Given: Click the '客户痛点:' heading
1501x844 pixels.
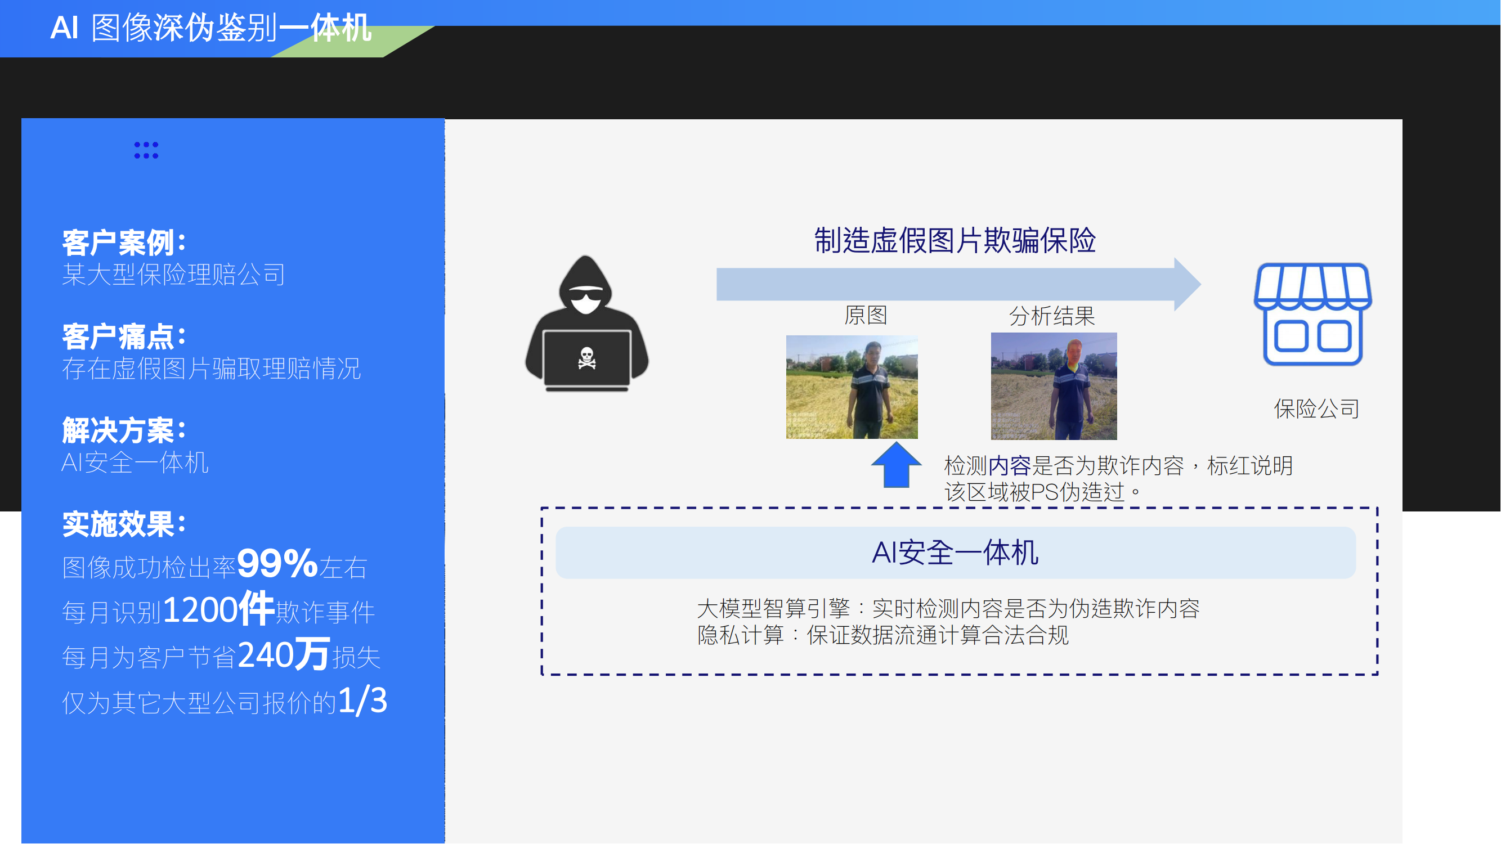Looking at the screenshot, I should point(124,336).
